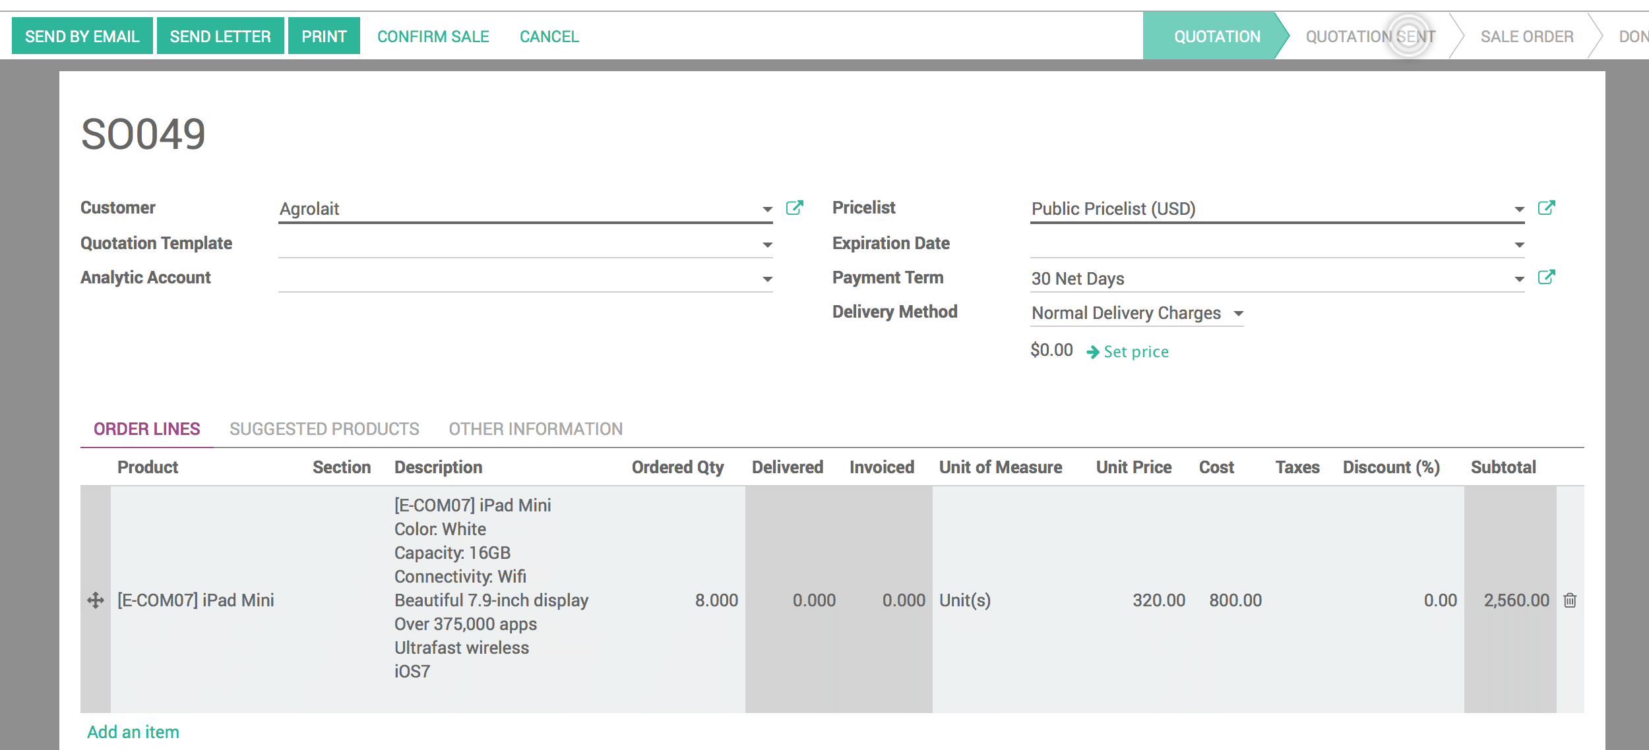
Task: Open the Quotation Template dropdown
Action: [x=766, y=245]
